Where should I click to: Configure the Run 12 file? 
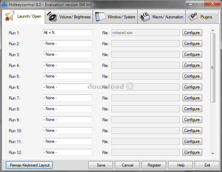(192, 152)
